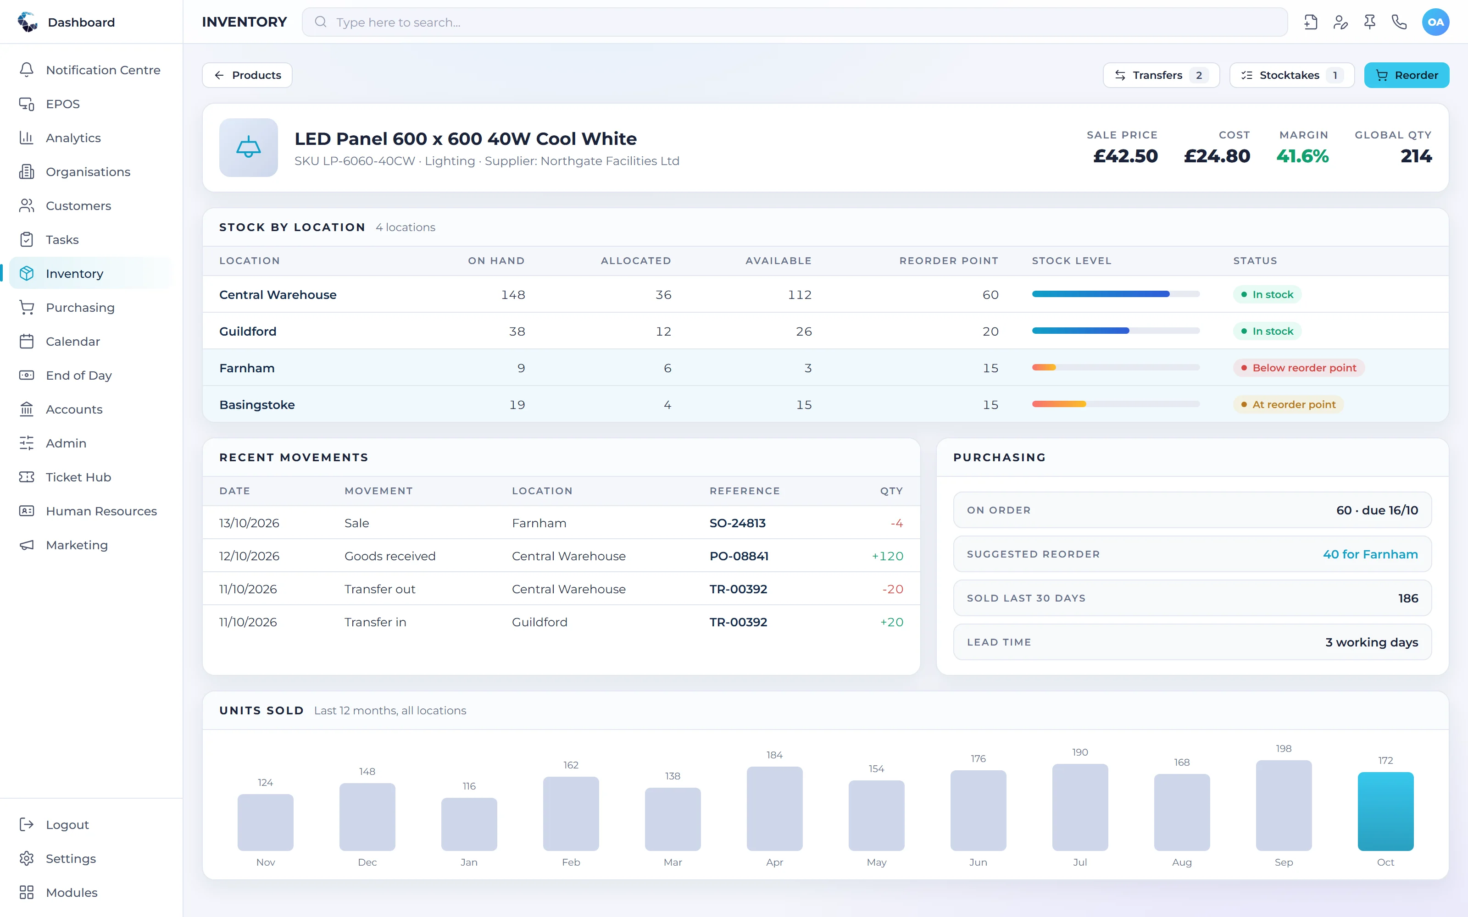Open the Marketing megaphone icon
The image size is (1468, 917).
27,545
